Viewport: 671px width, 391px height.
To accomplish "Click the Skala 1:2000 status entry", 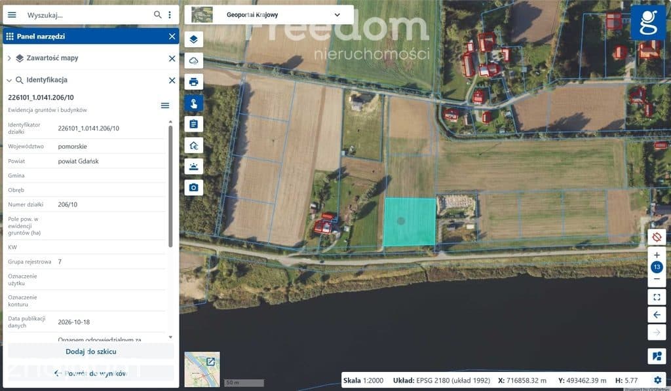I will 363,381.
